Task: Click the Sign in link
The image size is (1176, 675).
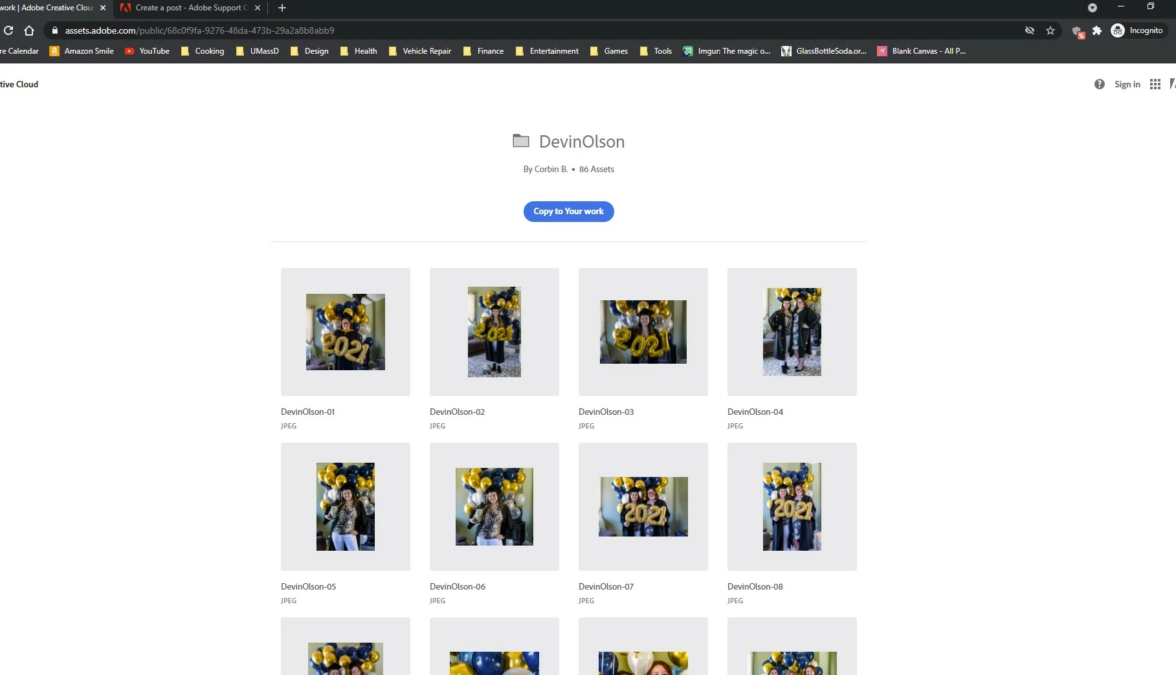Action: 1127,84
